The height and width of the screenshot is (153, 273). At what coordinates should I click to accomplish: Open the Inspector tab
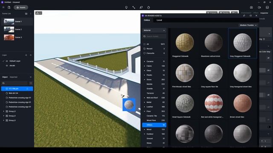tap(264, 13)
